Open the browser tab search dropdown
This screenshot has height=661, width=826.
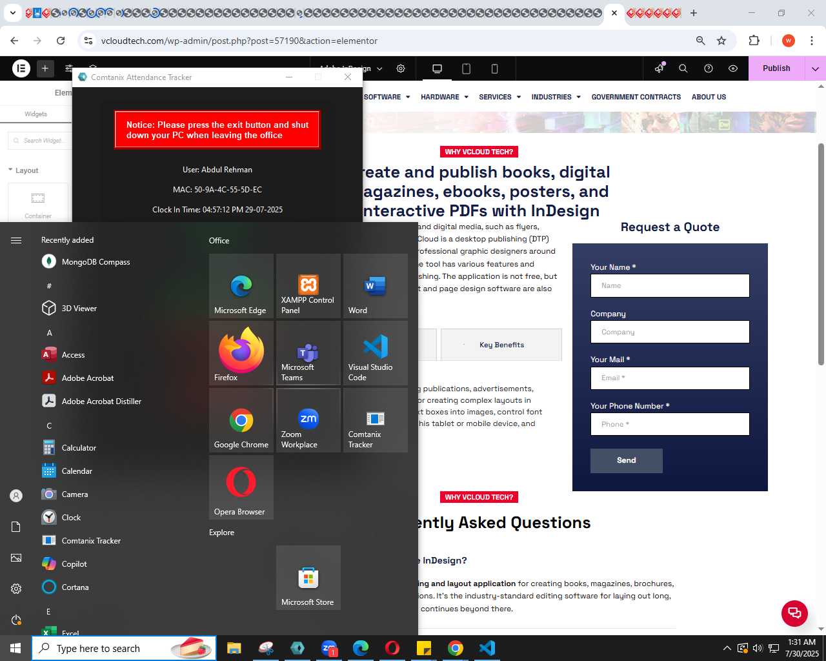(12, 13)
